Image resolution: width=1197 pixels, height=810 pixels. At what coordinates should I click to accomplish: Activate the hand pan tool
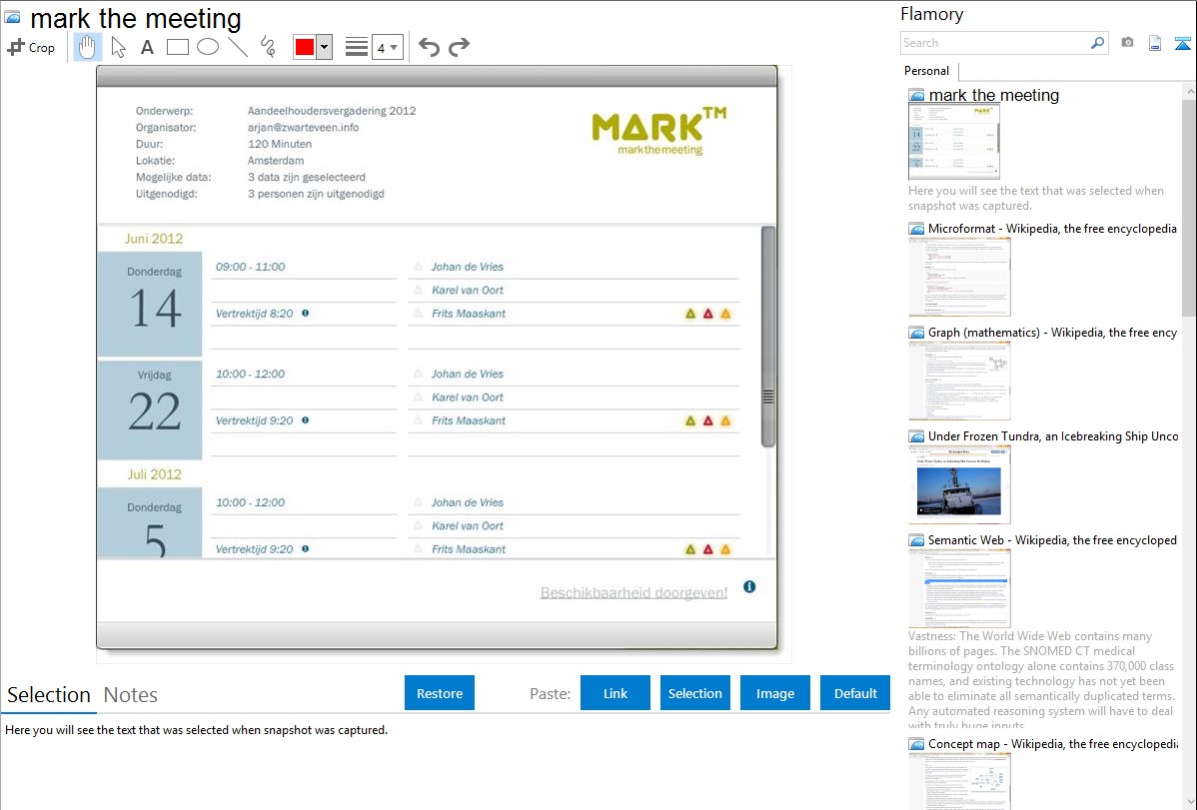[x=87, y=47]
